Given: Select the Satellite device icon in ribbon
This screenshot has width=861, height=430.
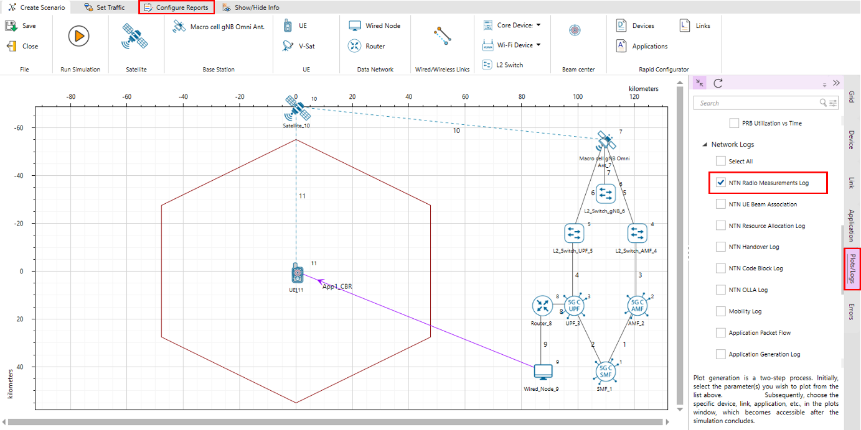Looking at the screenshot, I should pos(134,37).
